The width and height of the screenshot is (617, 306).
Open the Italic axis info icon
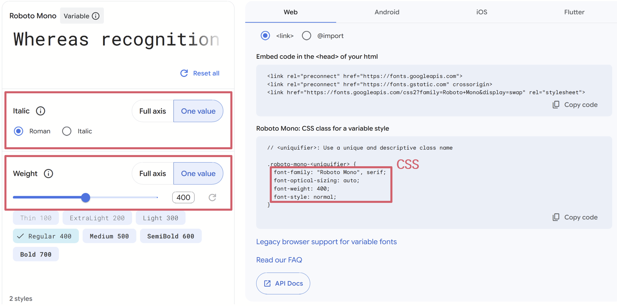click(40, 111)
